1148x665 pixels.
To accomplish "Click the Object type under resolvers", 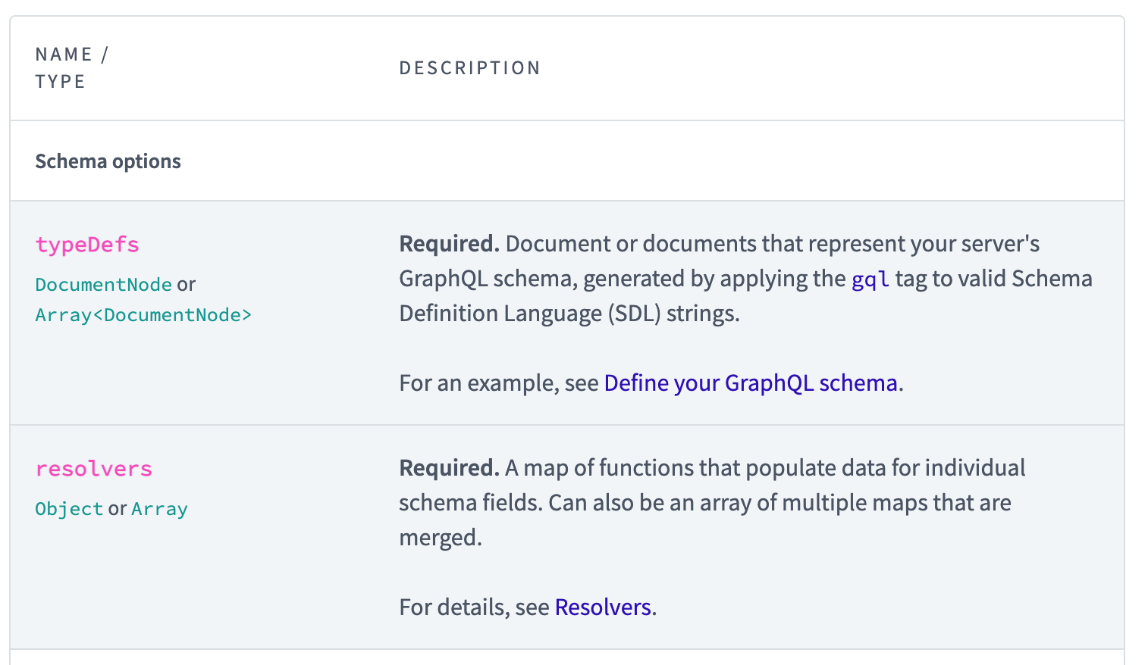I will 69,509.
